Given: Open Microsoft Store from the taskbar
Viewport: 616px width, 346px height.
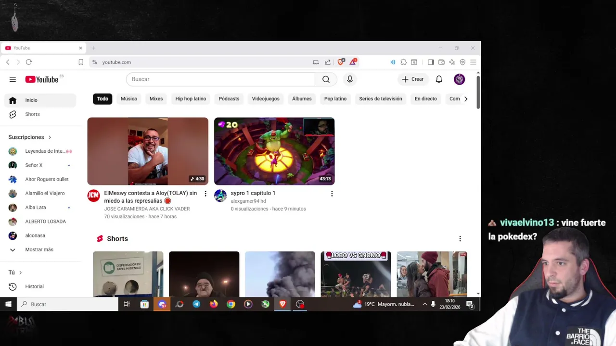Looking at the screenshot, I should [x=144, y=304].
